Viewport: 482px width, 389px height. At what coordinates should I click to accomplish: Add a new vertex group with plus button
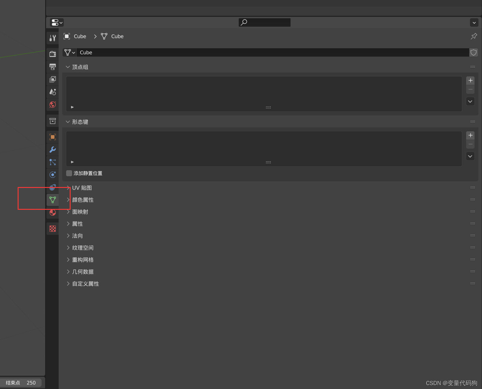[470, 80]
